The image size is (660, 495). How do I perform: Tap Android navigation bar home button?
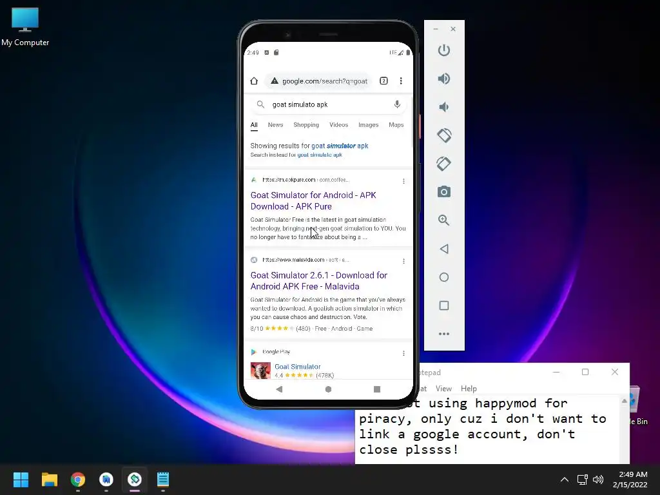[328, 389]
